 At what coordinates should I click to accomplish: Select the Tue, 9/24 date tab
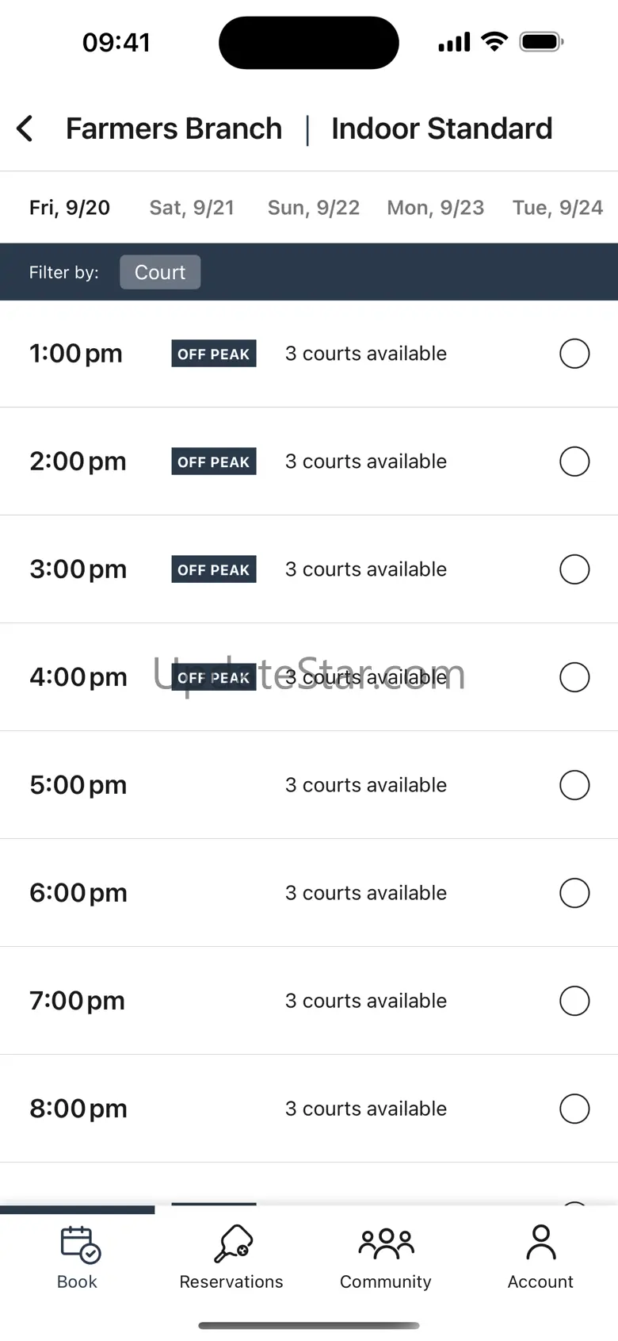557,208
